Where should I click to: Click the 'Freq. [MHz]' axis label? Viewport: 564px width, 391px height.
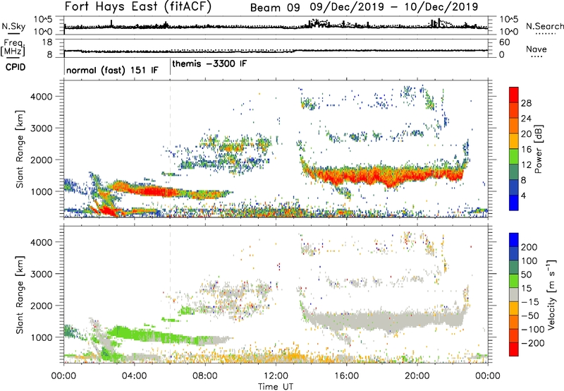point(13,48)
